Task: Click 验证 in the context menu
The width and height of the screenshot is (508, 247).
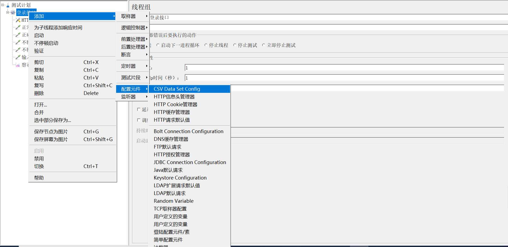Action: click(x=72, y=51)
